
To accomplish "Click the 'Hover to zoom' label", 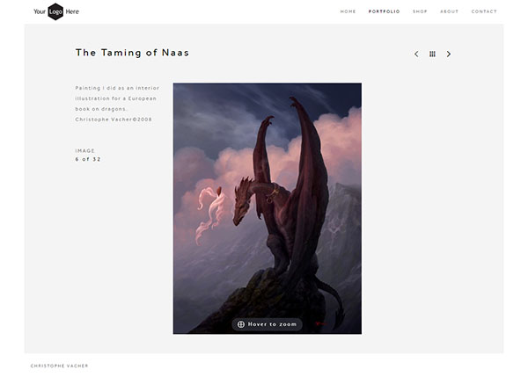I will (x=273, y=324).
